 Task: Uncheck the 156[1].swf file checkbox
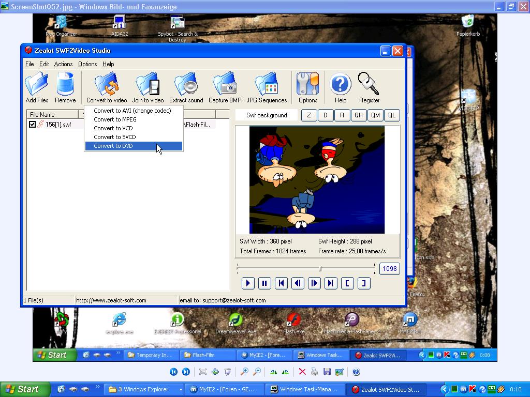[x=32, y=124]
